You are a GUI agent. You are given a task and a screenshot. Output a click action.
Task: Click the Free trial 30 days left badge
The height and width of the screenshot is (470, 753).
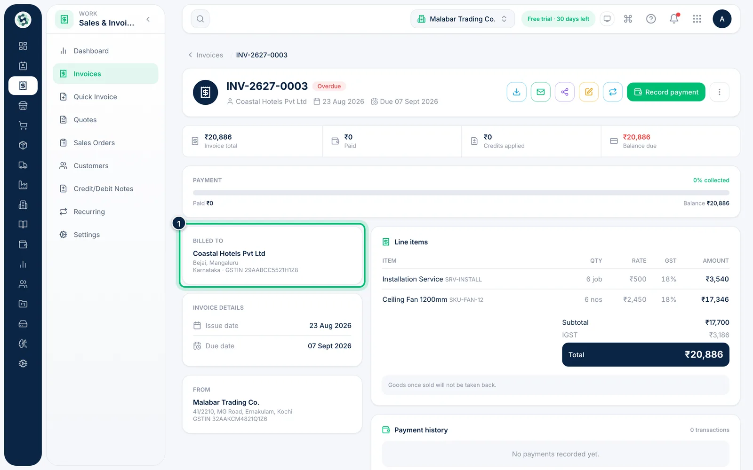tap(558, 19)
